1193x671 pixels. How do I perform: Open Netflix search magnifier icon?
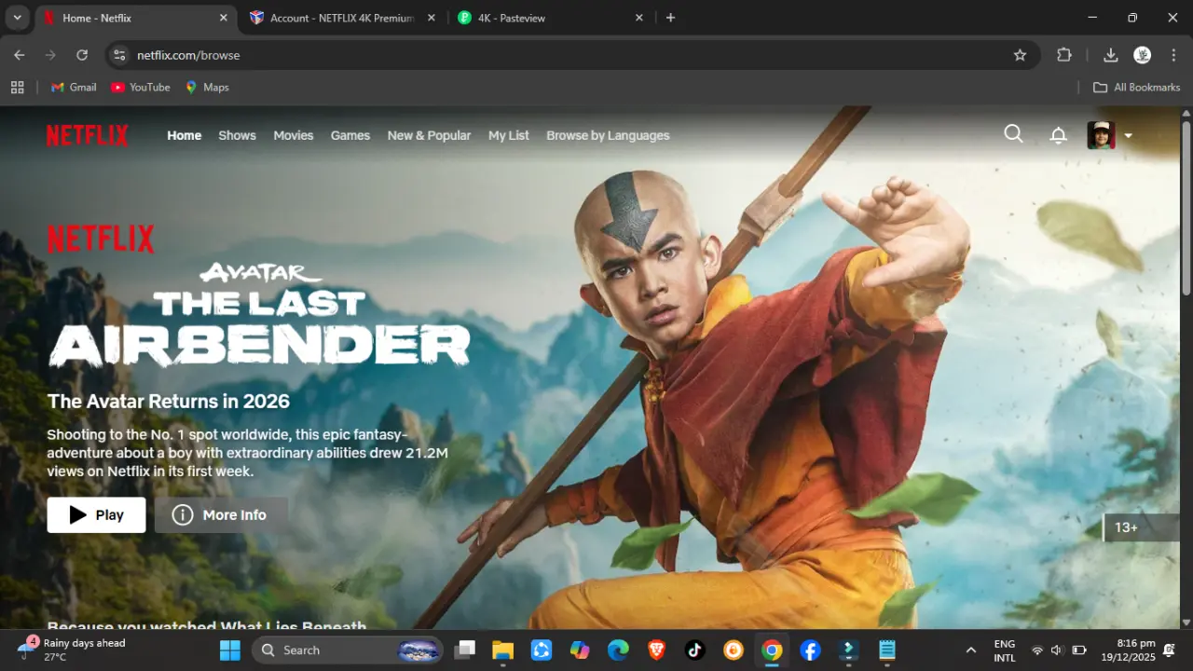1013,134
